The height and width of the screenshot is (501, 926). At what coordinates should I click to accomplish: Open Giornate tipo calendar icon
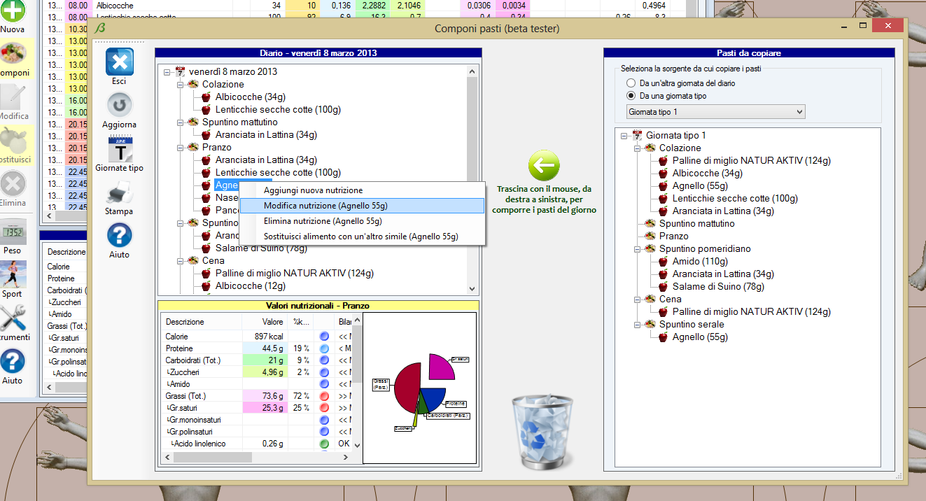[119, 149]
